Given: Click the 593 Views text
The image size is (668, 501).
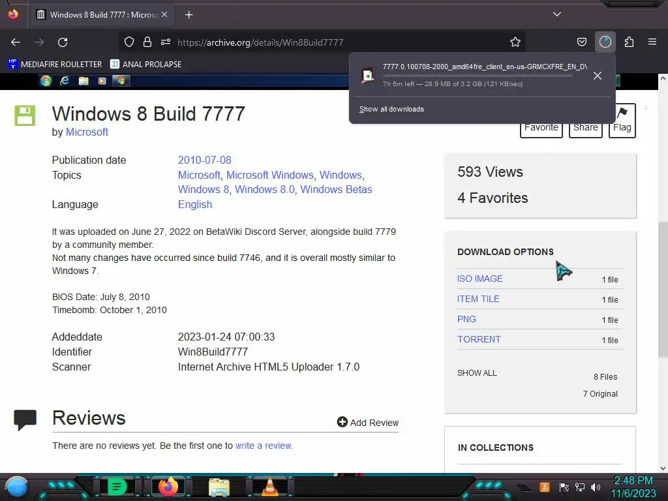Looking at the screenshot, I should (490, 172).
